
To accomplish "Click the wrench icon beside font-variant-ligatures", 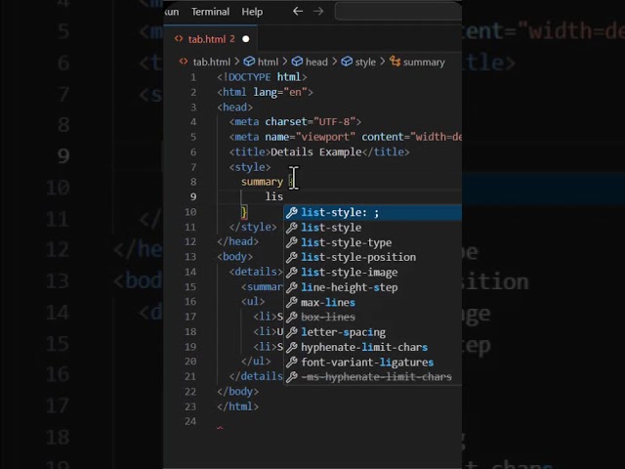I will click(292, 362).
